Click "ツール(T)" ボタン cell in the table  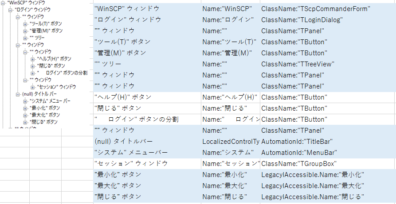[x=147, y=42]
